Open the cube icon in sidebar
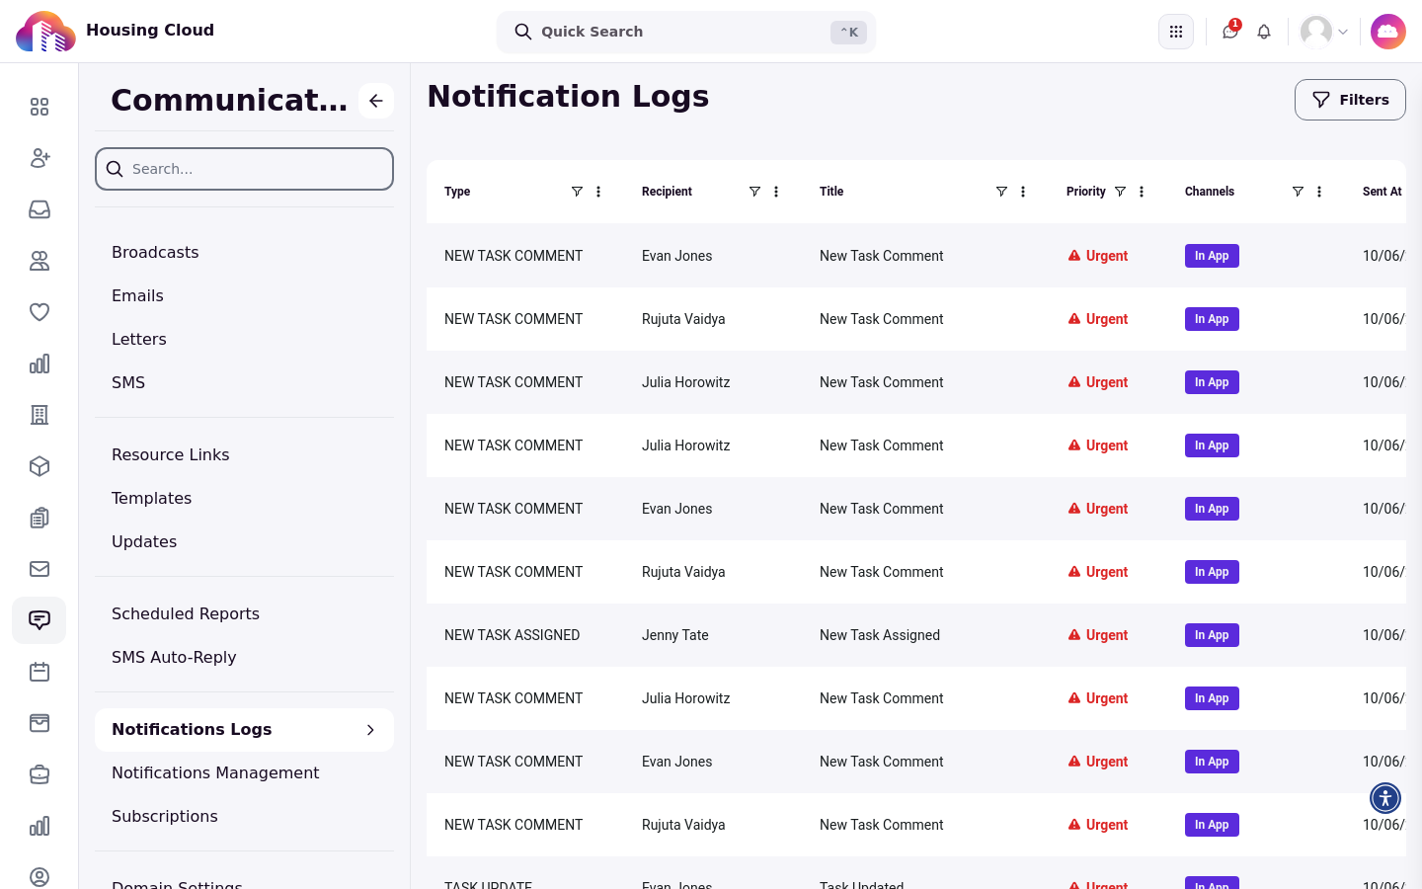Viewport: 1422px width, 889px height. 39,466
